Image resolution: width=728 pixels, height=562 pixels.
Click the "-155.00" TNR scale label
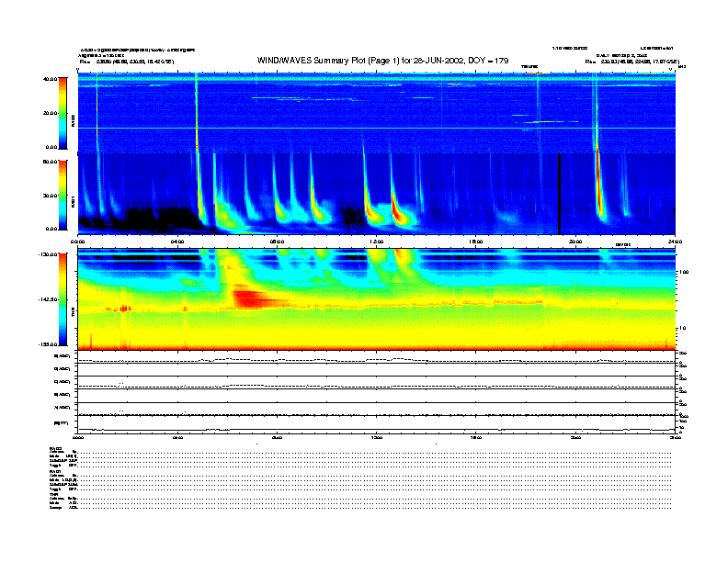pyautogui.click(x=48, y=344)
